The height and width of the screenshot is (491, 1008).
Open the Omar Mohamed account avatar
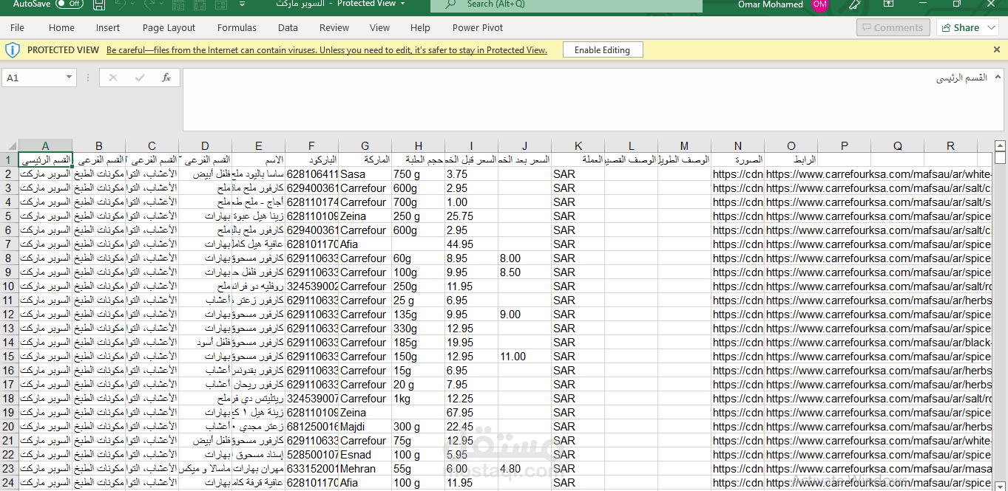(x=819, y=5)
